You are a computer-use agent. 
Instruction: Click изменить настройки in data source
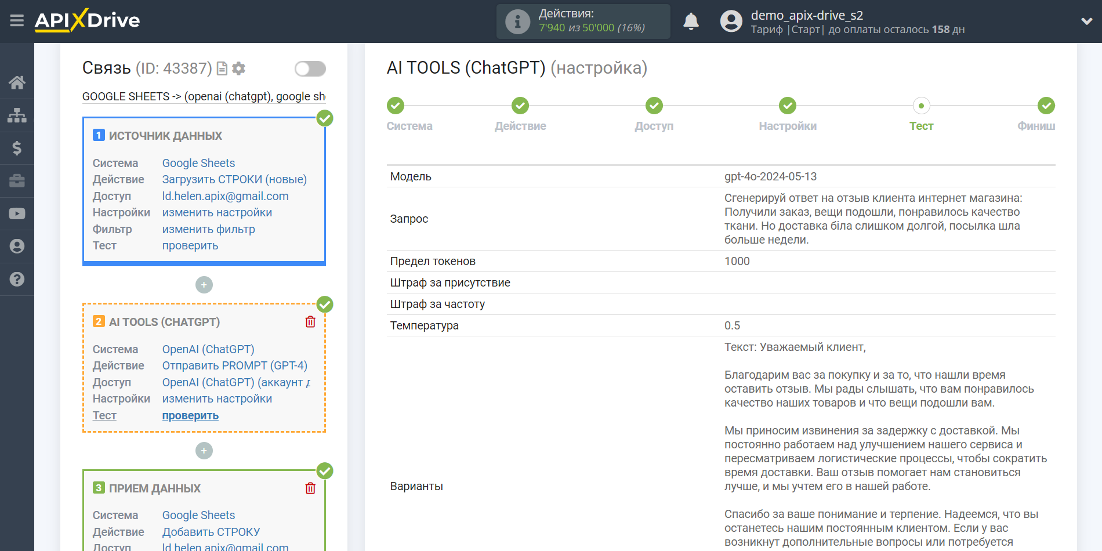coord(217,212)
